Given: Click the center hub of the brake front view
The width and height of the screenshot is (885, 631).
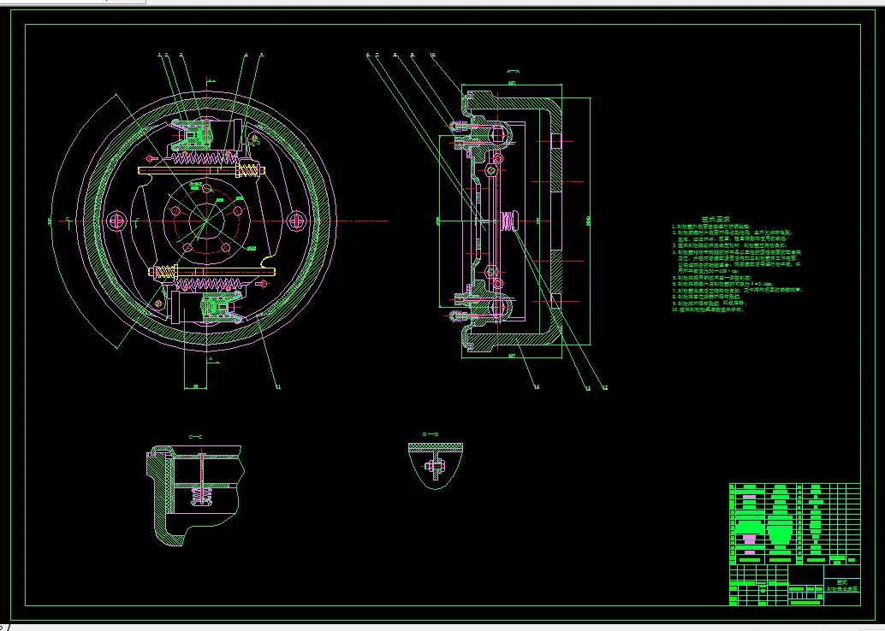Looking at the screenshot, I should coord(206,221).
